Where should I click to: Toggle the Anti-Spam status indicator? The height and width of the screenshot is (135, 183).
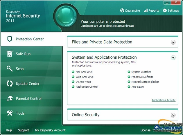coord(129,87)
